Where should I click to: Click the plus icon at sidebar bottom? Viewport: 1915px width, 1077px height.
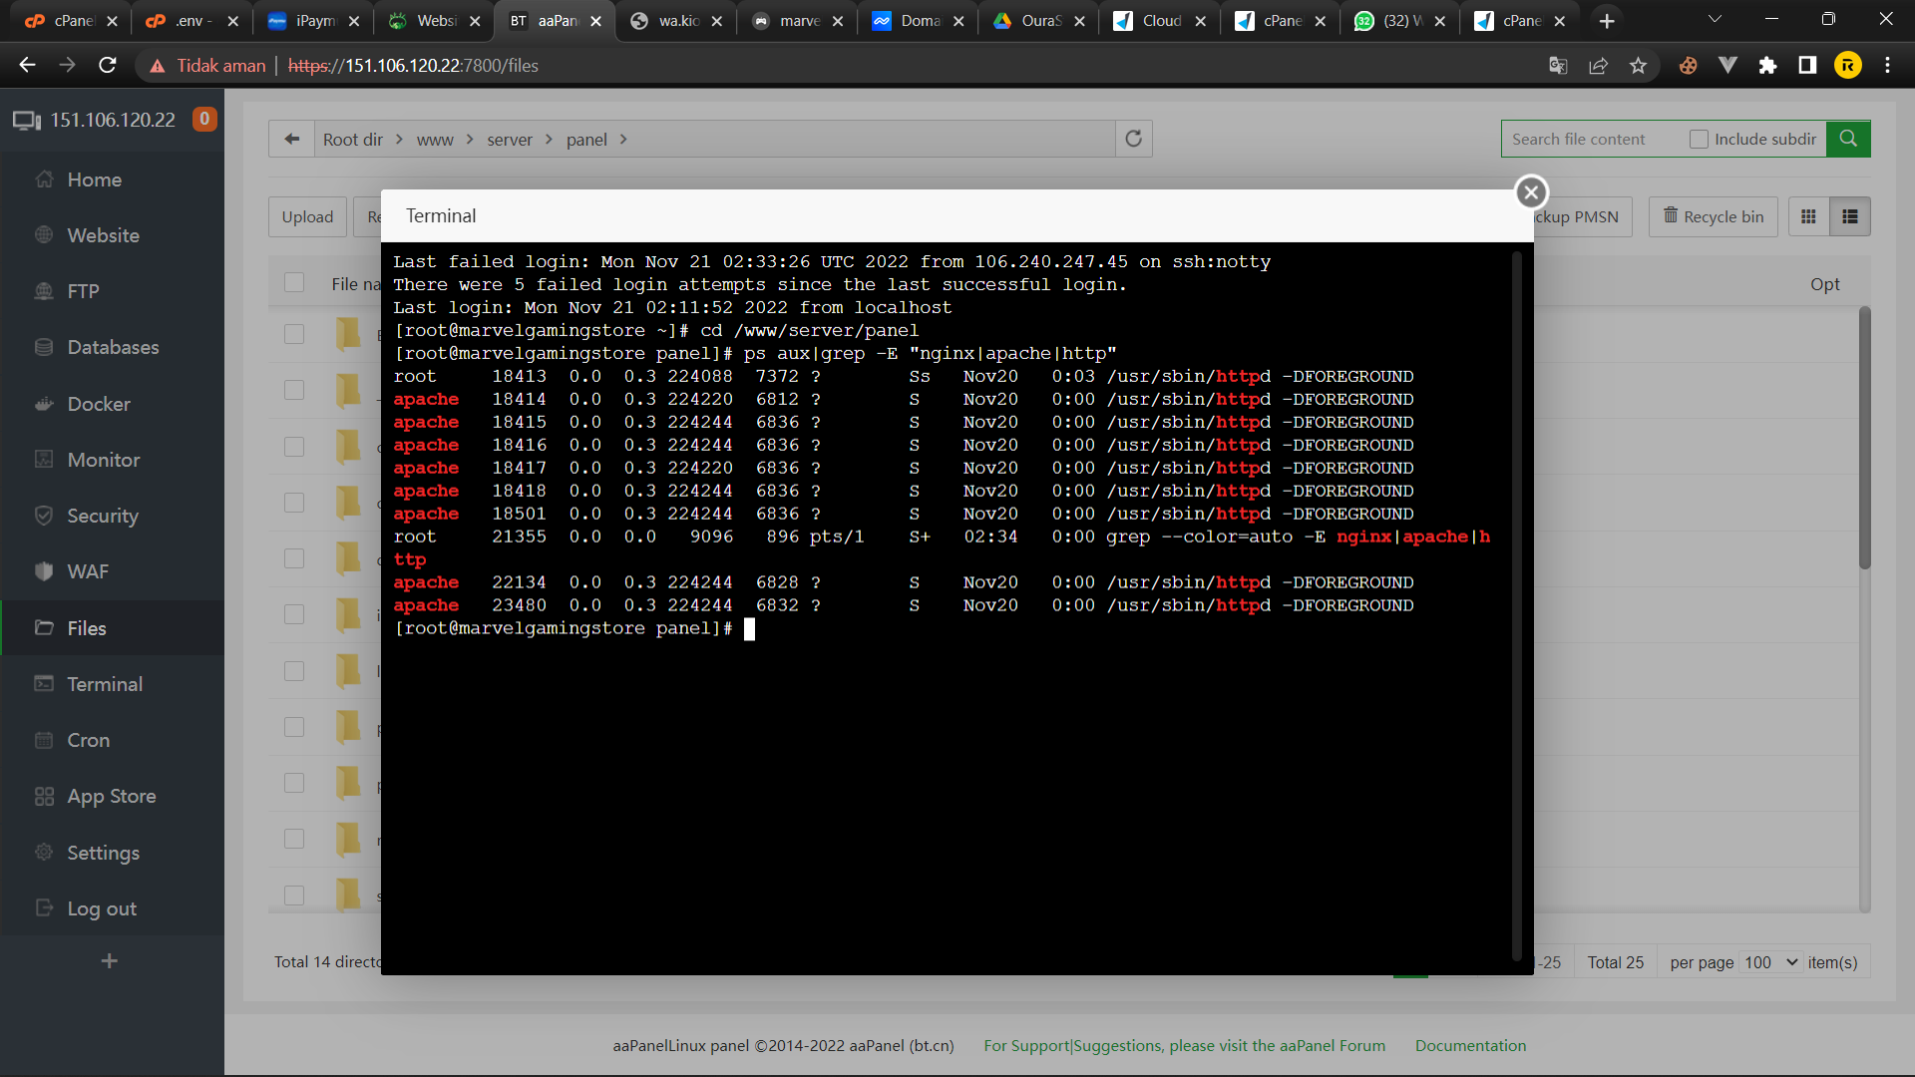(x=110, y=960)
